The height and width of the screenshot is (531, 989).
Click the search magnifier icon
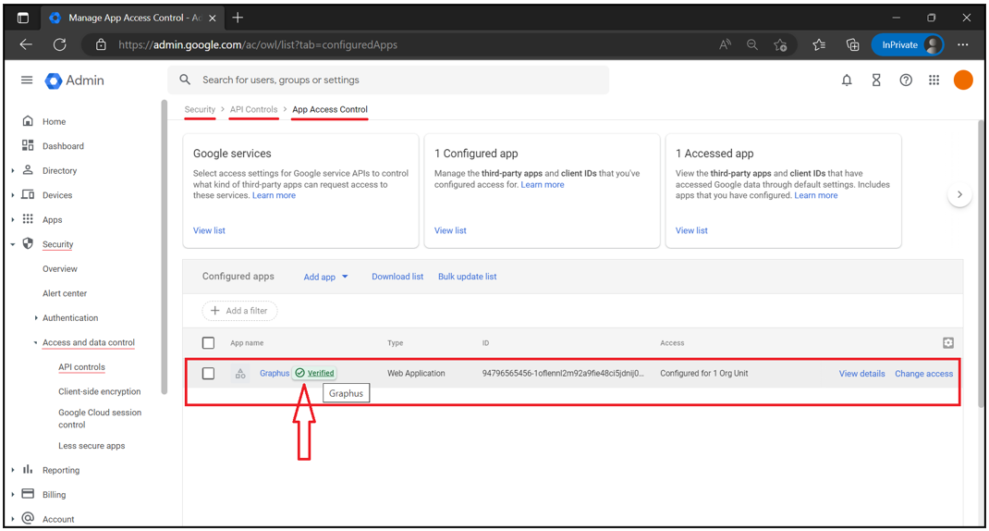[x=185, y=80]
